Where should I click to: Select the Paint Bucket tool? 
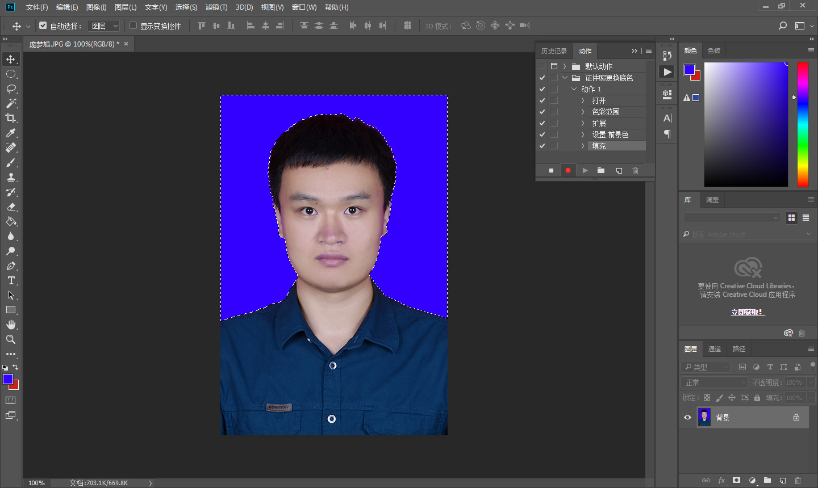click(x=11, y=221)
